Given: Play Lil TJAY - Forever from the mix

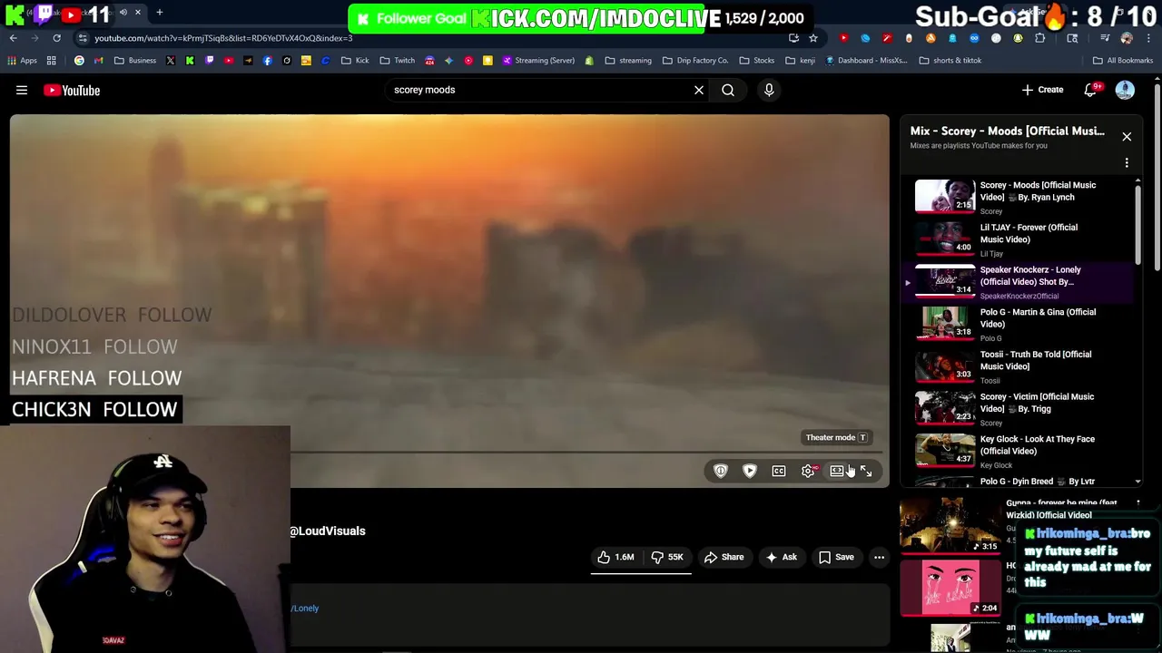Looking at the screenshot, I should pyautogui.click(x=1017, y=239).
